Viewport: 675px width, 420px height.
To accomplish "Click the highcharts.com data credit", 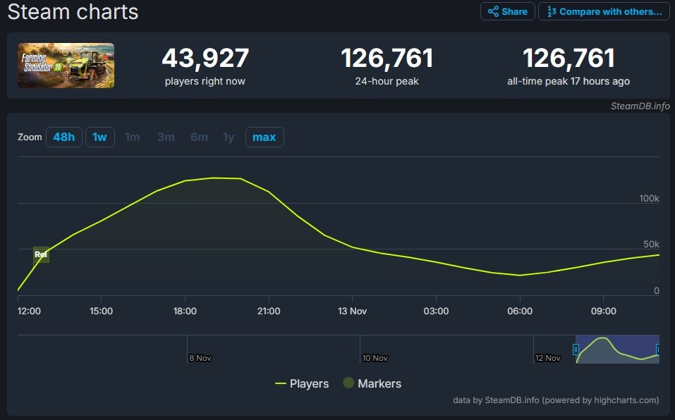I will point(556,400).
